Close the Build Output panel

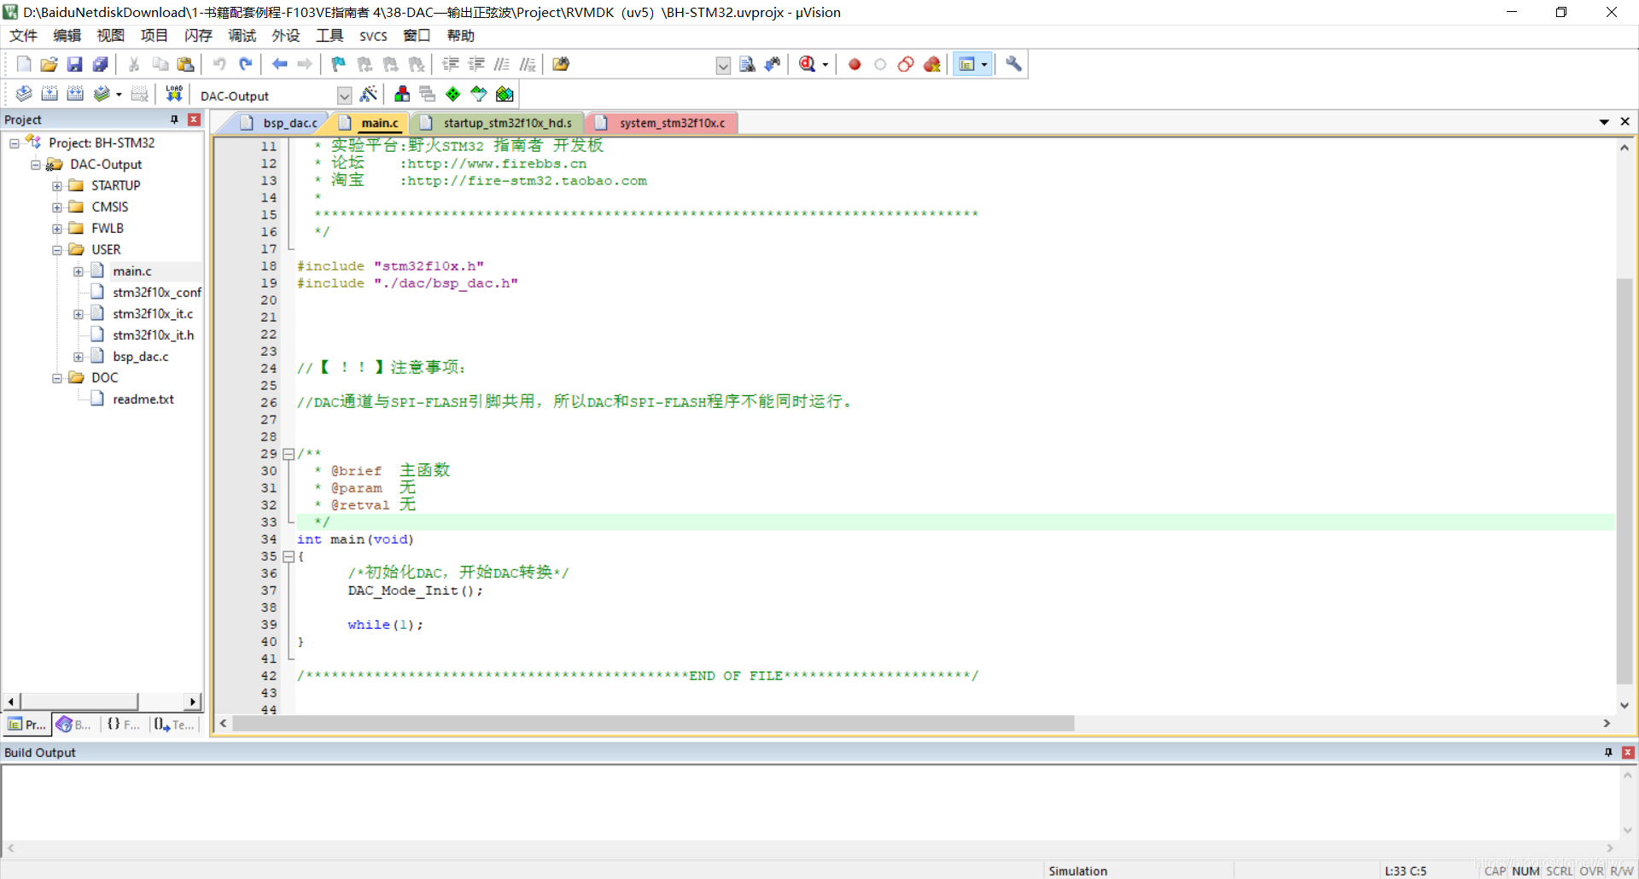click(1628, 752)
